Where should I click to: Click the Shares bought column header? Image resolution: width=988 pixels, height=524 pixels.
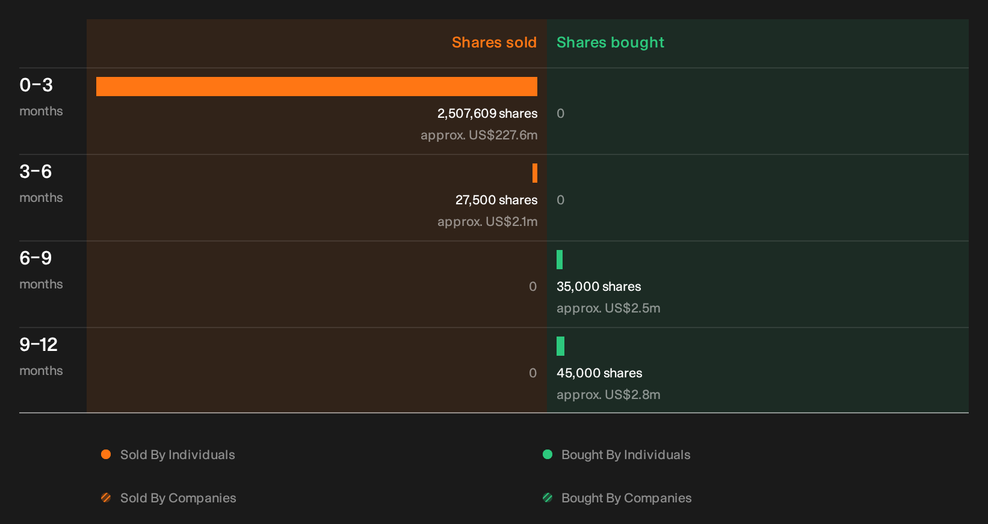[x=610, y=43]
